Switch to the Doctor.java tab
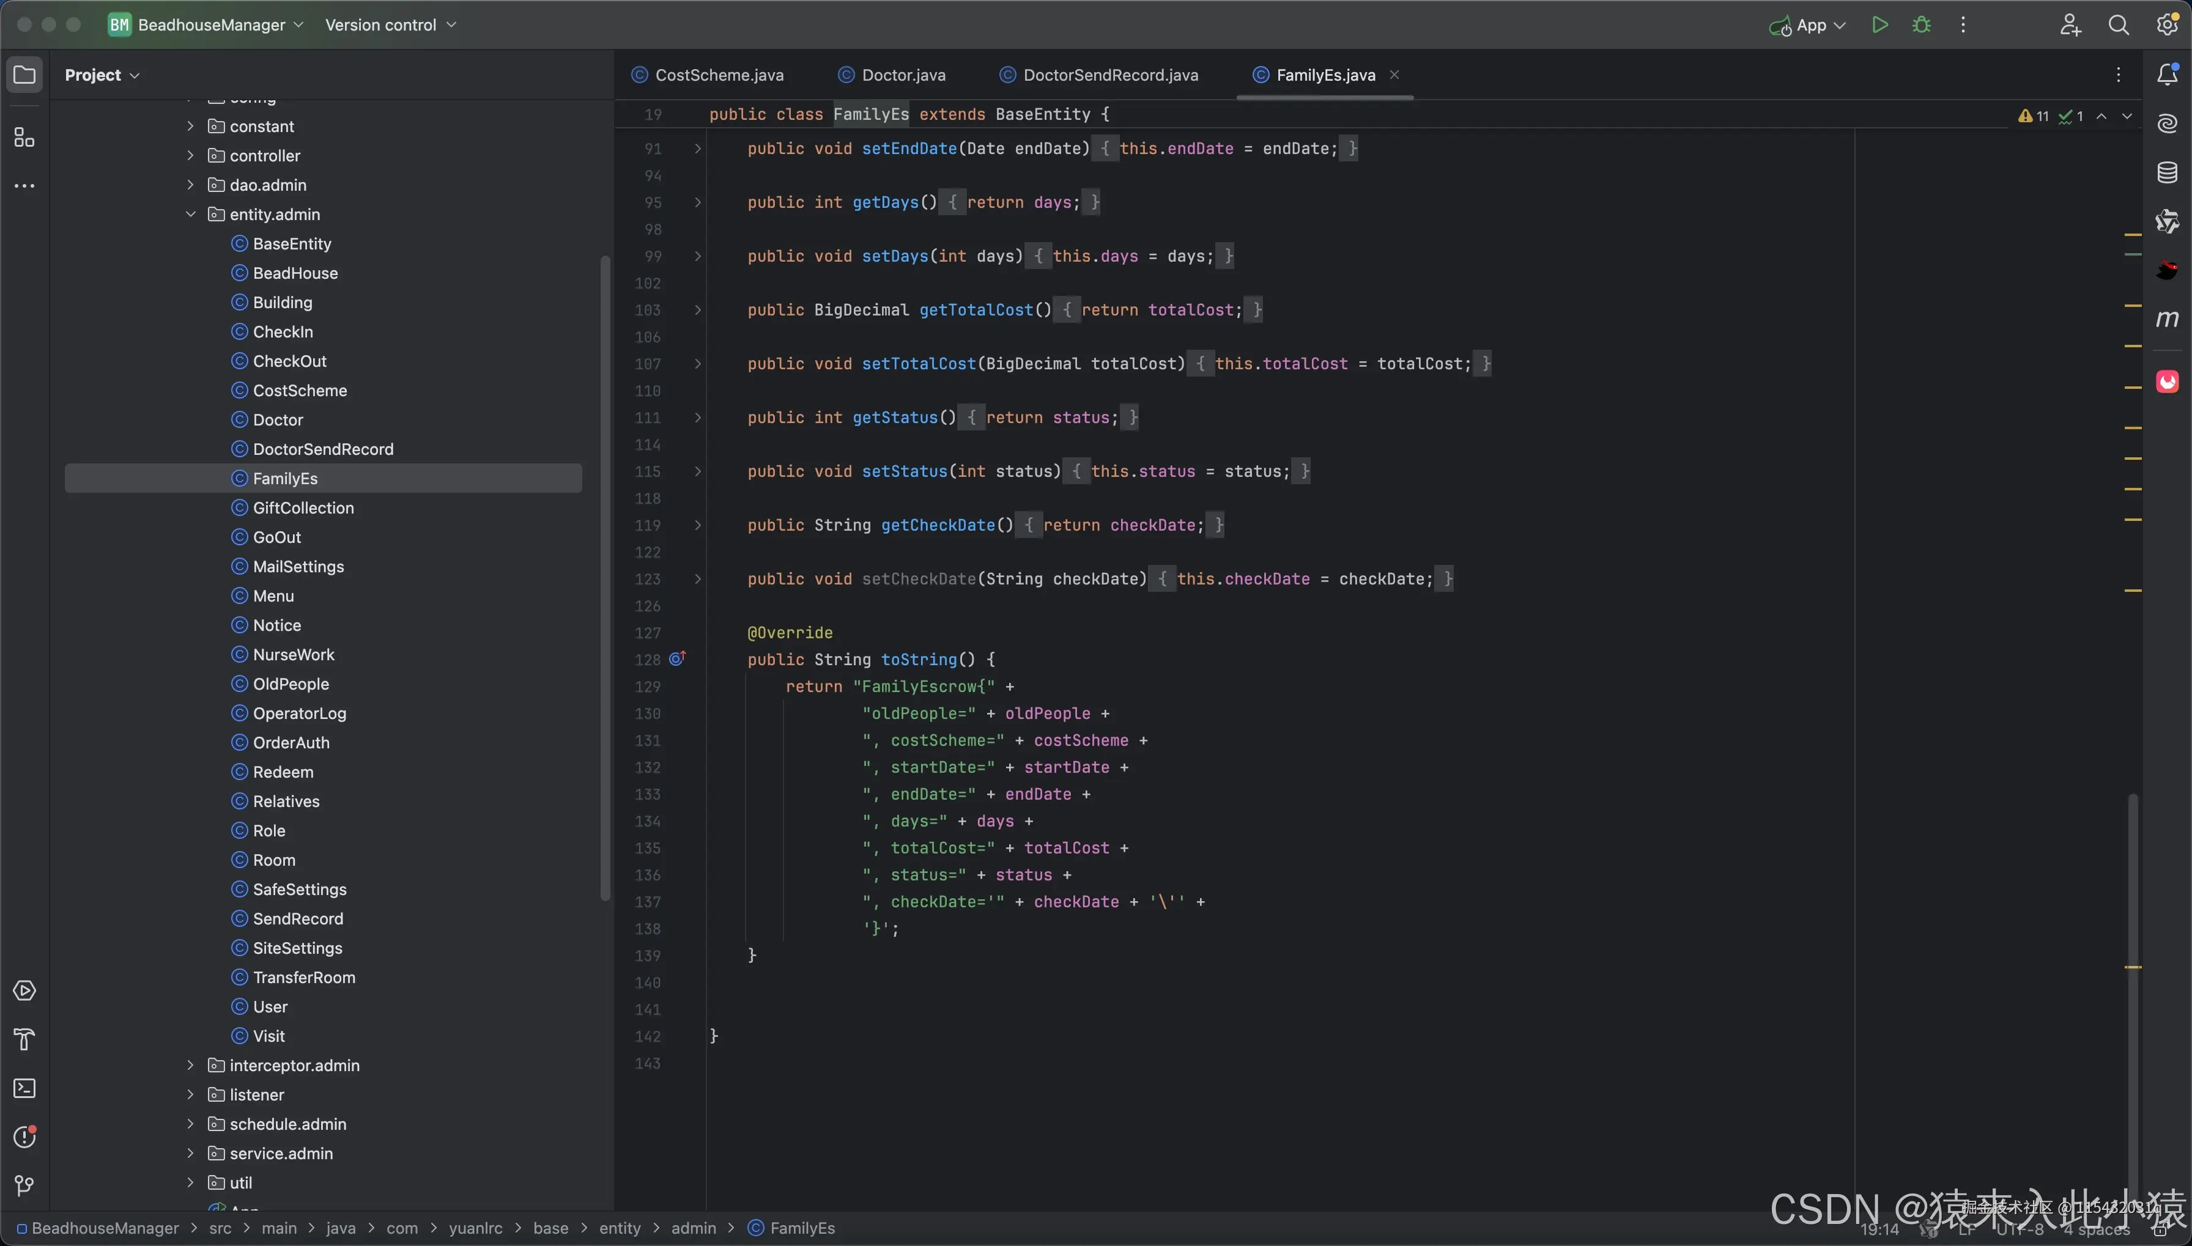 point(903,75)
